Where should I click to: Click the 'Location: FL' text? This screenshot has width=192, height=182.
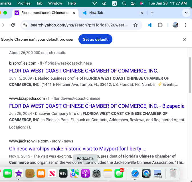point(20,127)
